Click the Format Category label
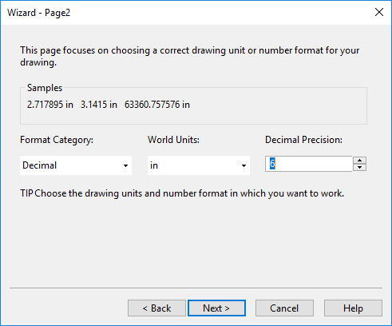The image size is (392, 326). pos(57,140)
